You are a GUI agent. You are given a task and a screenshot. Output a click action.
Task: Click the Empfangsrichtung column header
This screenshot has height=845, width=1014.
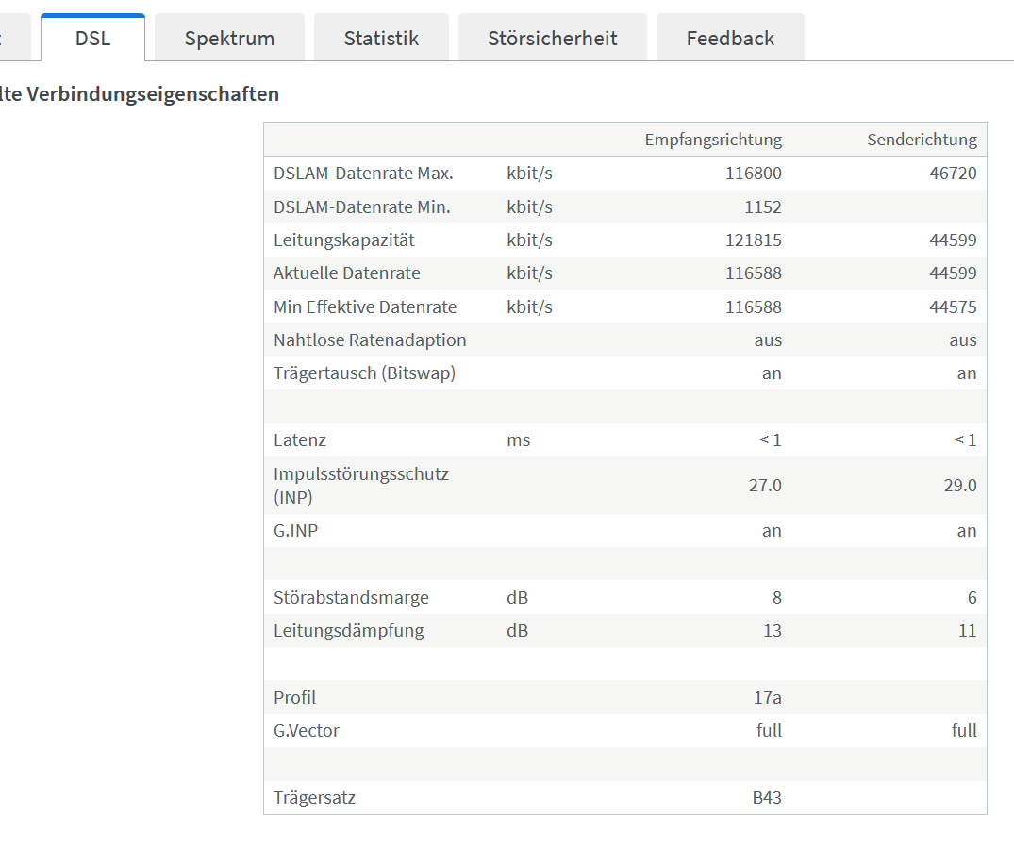[713, 140]
